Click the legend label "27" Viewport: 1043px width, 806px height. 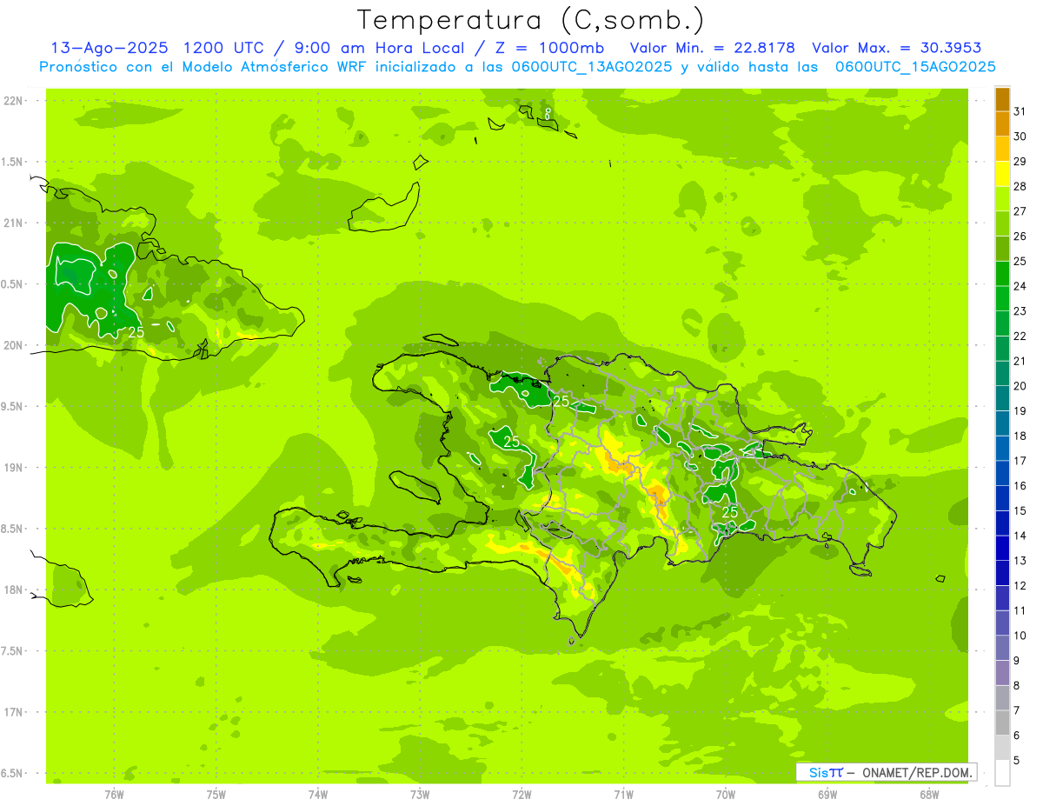click(1020, 211)
